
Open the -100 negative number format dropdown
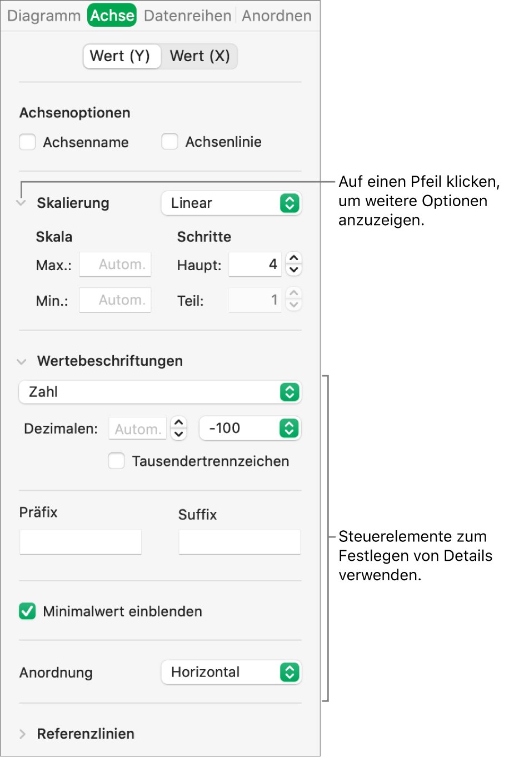tap(250, 429)
